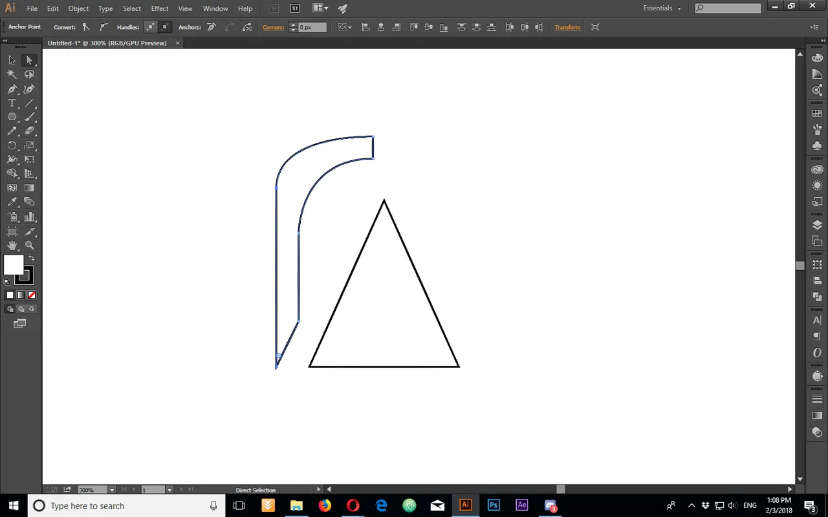Choose the Pencil tool
The height and width of the screenshot is (517, 828).
point(12,131)
